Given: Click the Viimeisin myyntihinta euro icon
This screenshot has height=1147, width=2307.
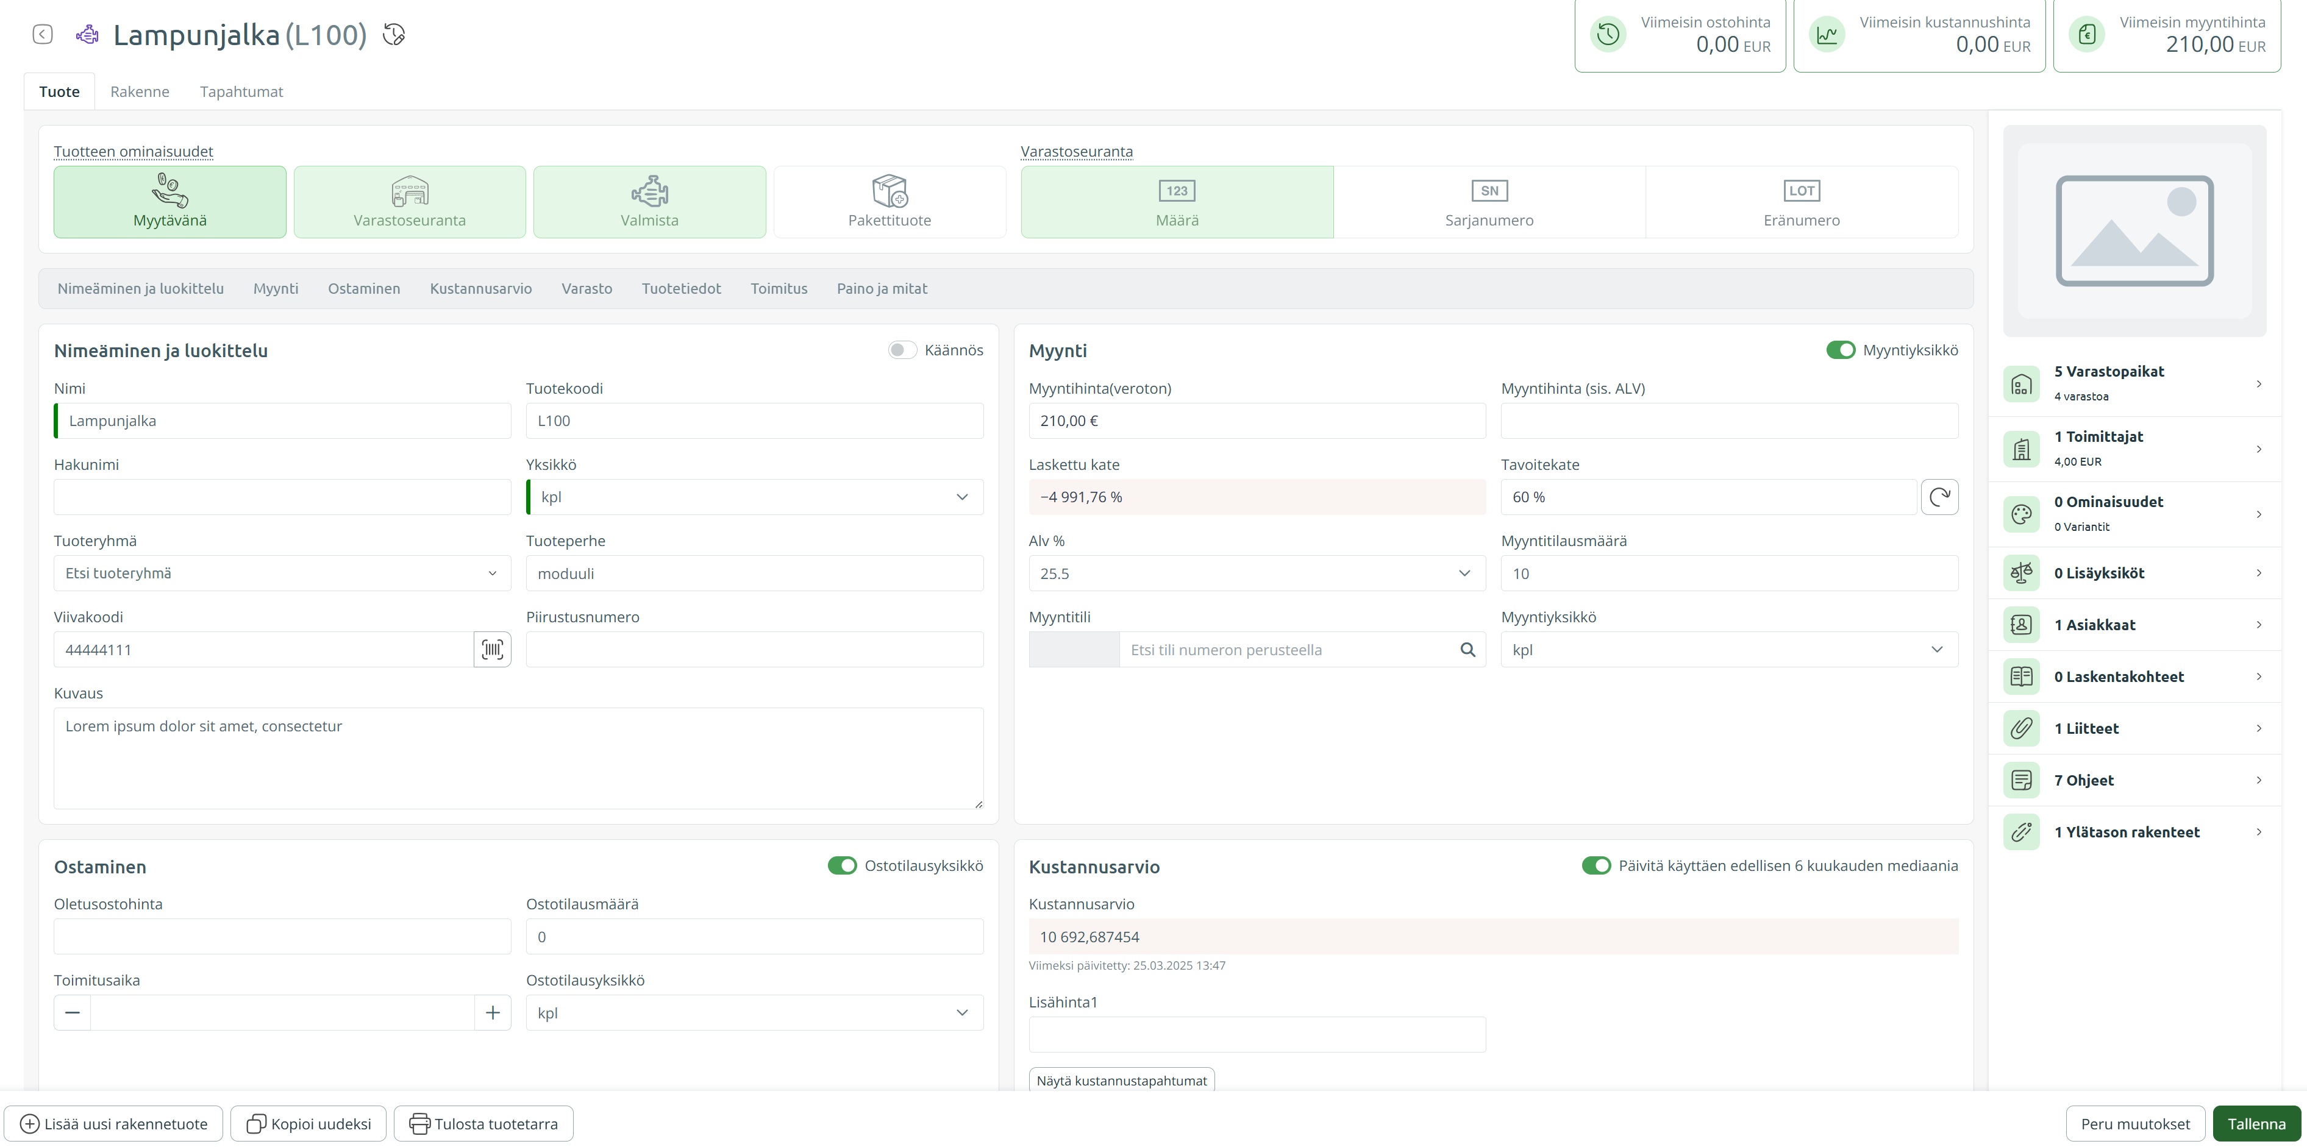Looking at the screenshot, I should (2087, 35).
